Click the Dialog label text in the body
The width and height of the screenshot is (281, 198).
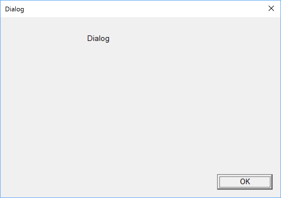98,38
